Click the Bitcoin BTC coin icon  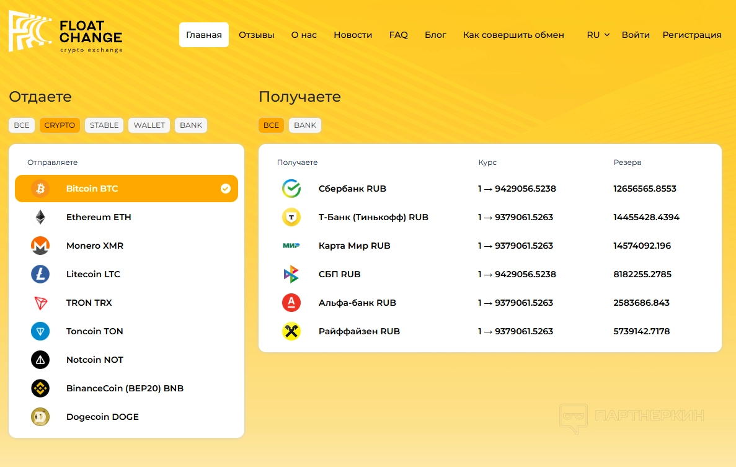[x=40, y=189]
